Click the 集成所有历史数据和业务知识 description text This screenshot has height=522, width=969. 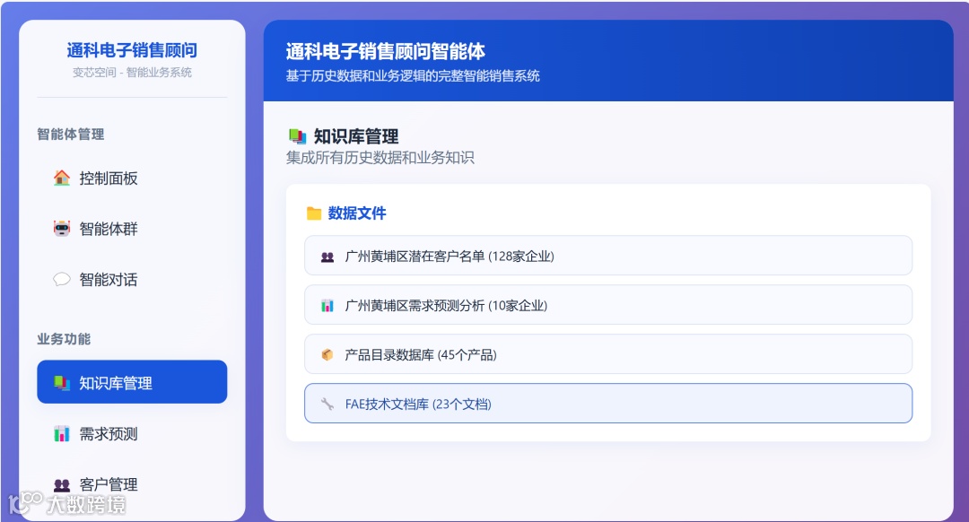(380, 158)
